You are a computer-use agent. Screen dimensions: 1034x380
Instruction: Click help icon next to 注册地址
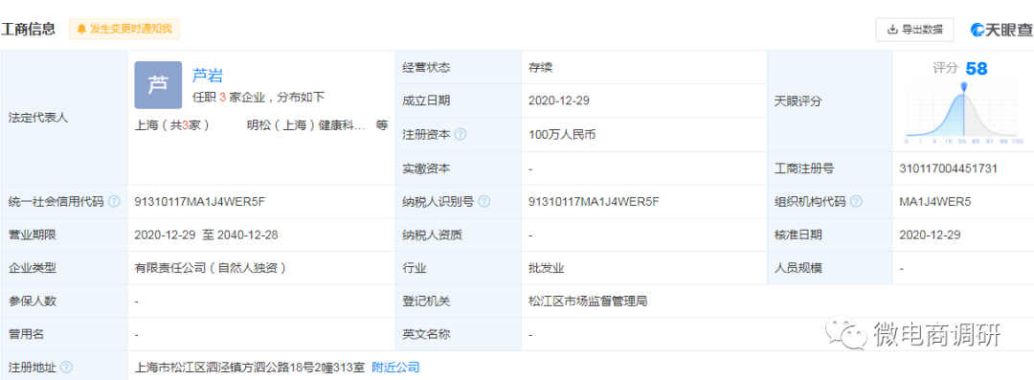point(66,368)
